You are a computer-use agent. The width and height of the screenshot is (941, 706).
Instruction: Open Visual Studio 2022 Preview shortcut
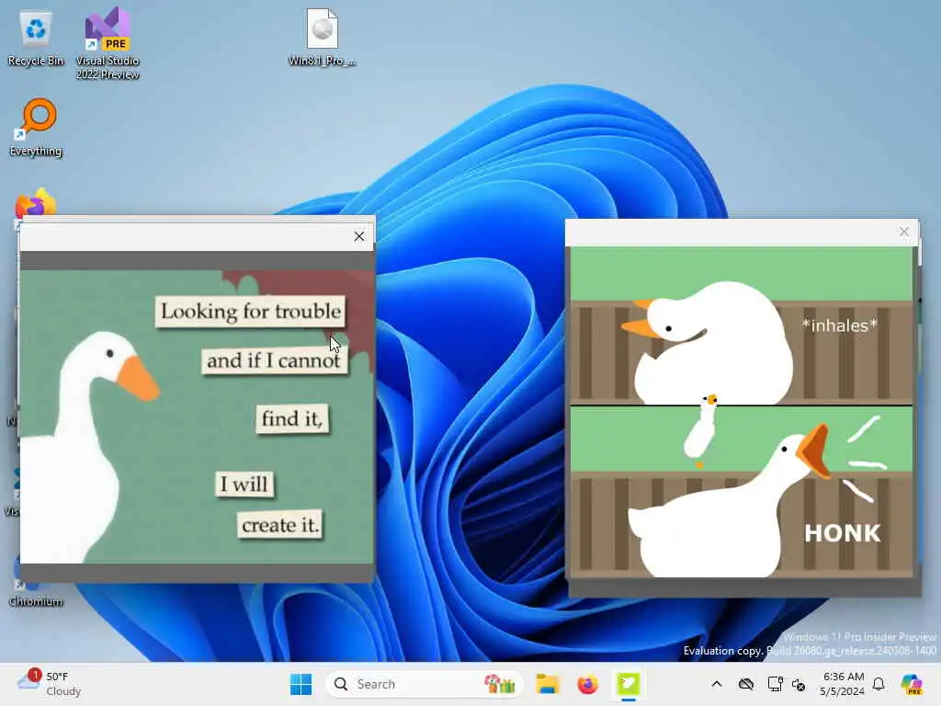pyautogui.click(x=108, y=43)
